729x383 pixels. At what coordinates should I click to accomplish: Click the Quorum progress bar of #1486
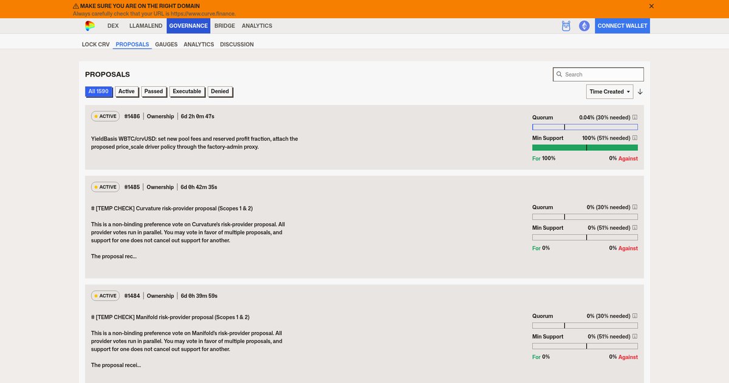pos(585,127)
